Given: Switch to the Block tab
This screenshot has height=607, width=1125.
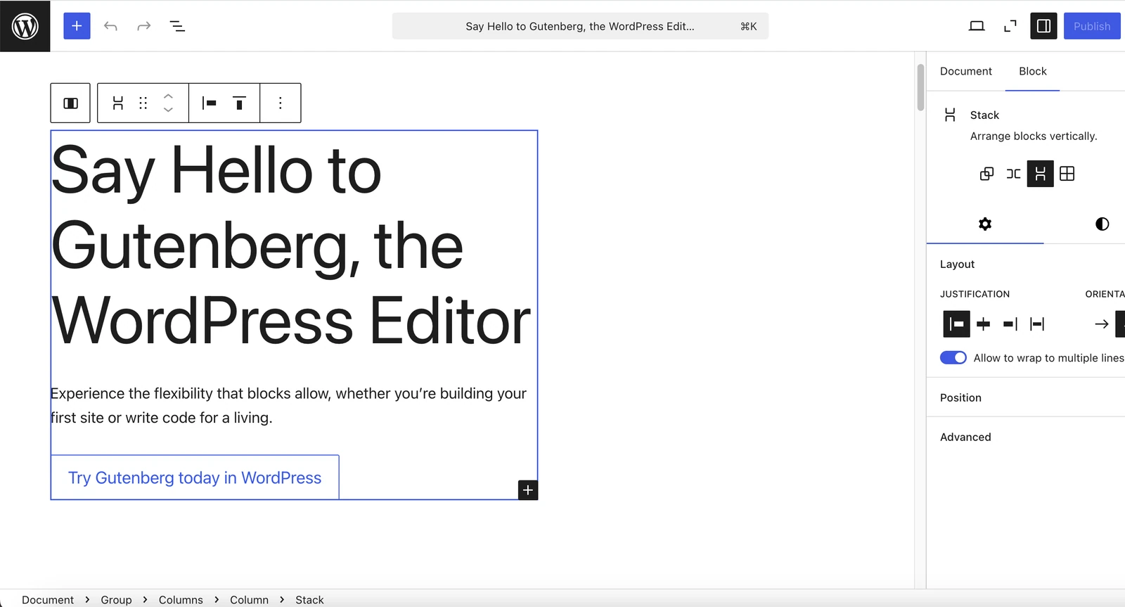Looking at the screenshot, I should [x=1032, y=71].
